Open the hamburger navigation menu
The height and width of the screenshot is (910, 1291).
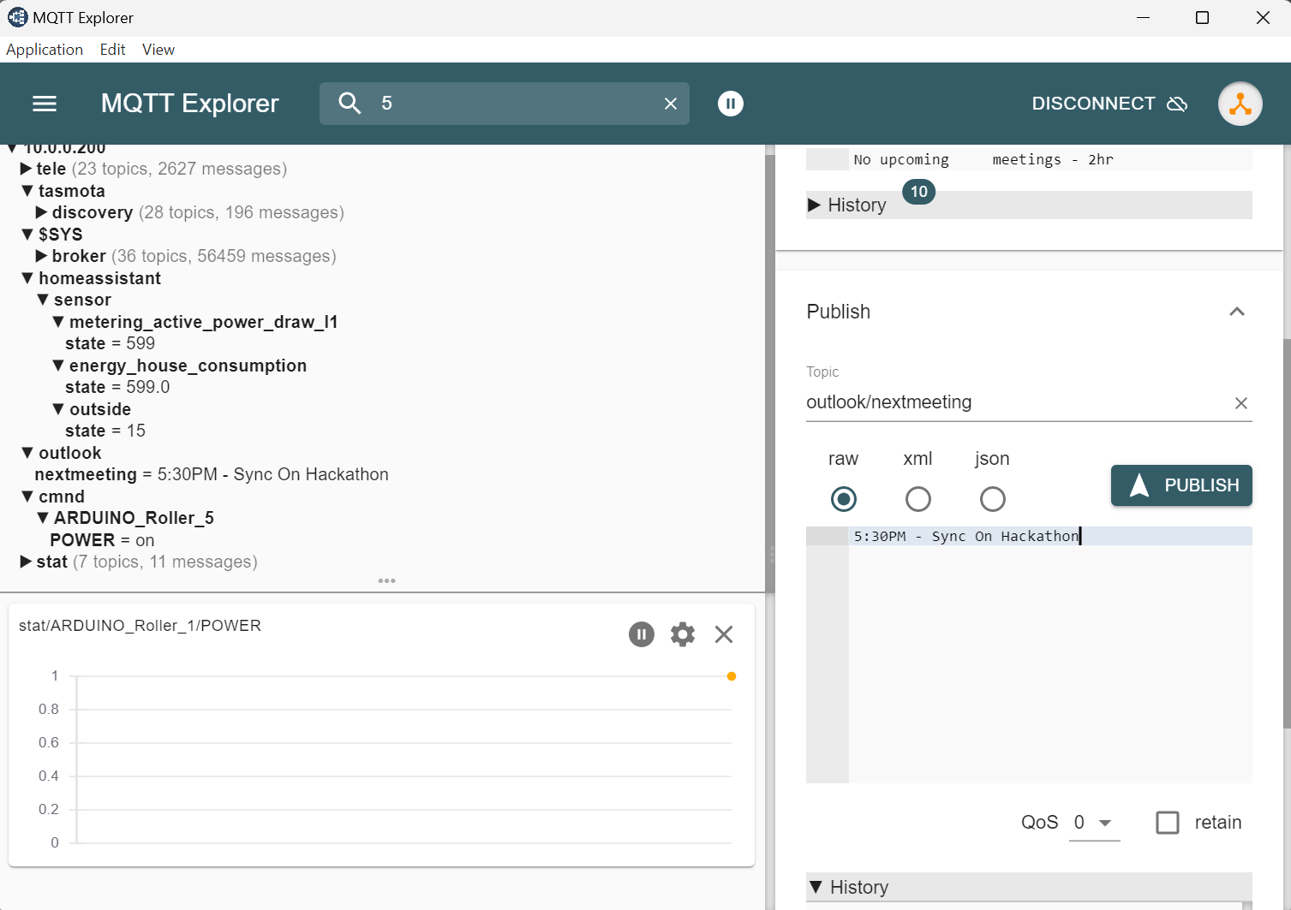(x=45, y=104)
